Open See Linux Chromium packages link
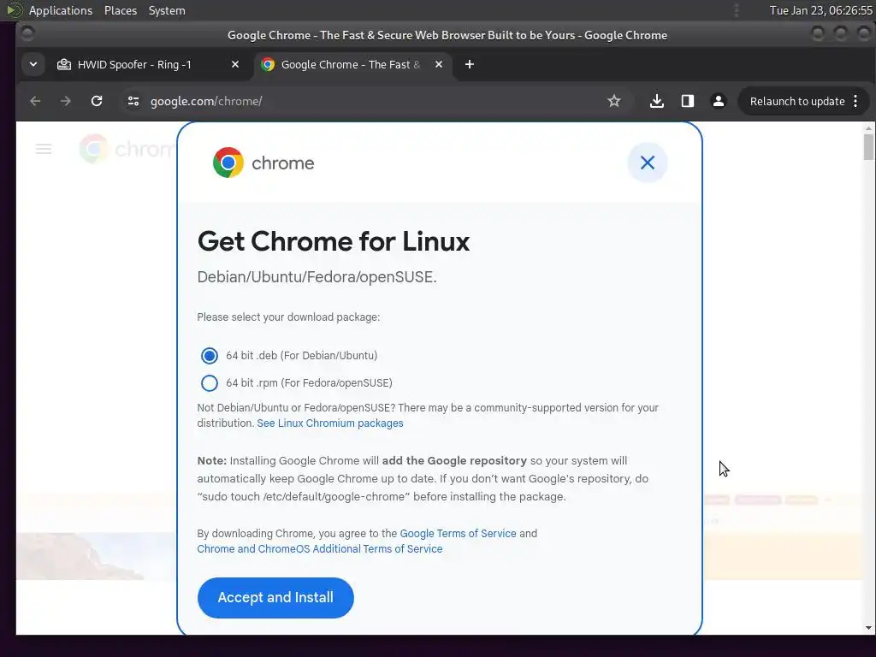The image size is (876, 657). click(330, 423)
